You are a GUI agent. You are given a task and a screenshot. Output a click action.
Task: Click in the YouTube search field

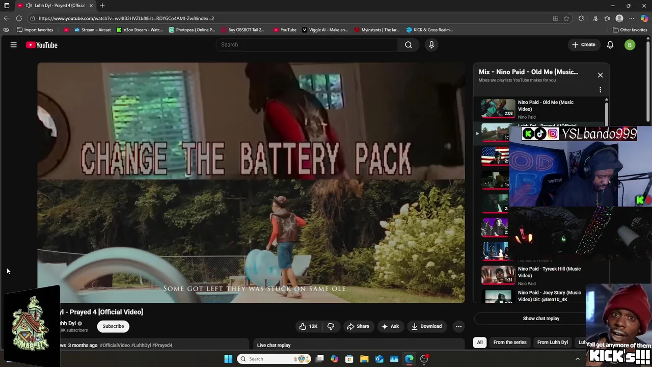click(307, 45)
